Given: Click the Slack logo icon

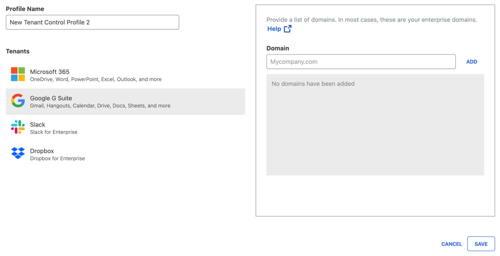Looking at the screenshot, I should pos(18,127).
